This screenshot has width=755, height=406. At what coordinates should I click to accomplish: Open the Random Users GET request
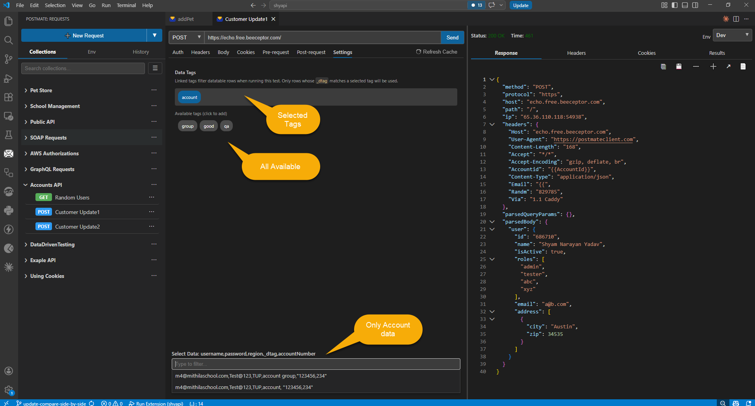[x=72, y=197]
